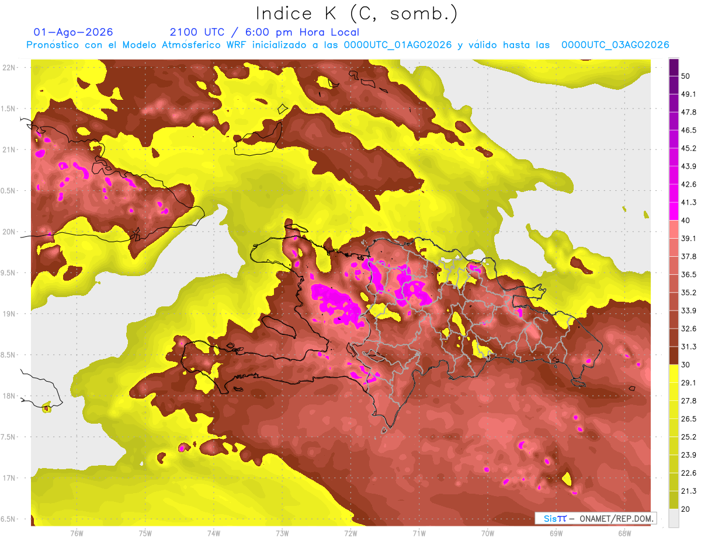The height and width of the screenshot is (541, 701).
Task: Click the longitude label '69W'
Action: (x=556, y=533)
